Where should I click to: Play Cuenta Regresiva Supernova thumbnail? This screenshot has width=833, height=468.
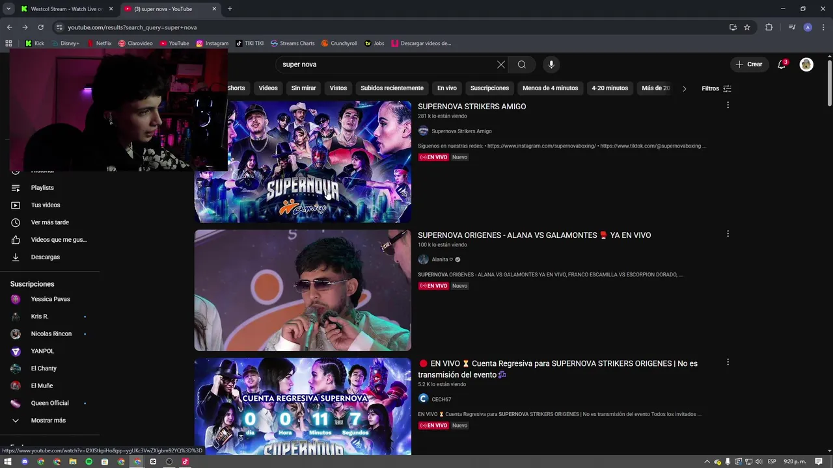(x=303, y=406)
